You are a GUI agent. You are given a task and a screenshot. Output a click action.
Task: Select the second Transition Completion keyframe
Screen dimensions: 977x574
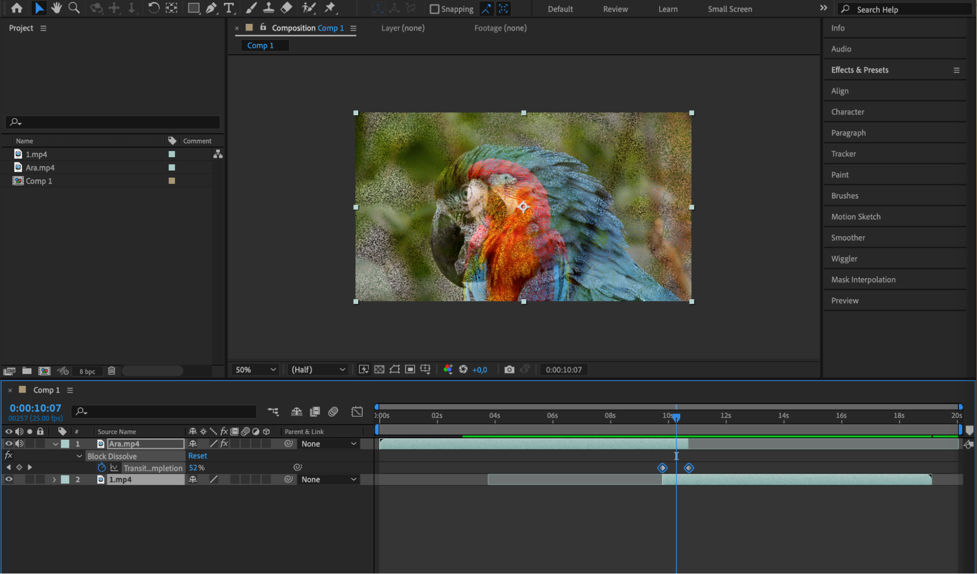tap(689, 468)
